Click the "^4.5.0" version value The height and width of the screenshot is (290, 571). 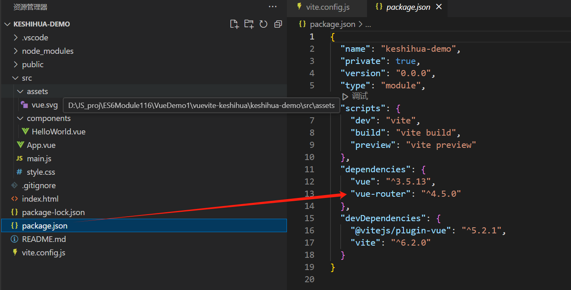(x=441, y=193)
